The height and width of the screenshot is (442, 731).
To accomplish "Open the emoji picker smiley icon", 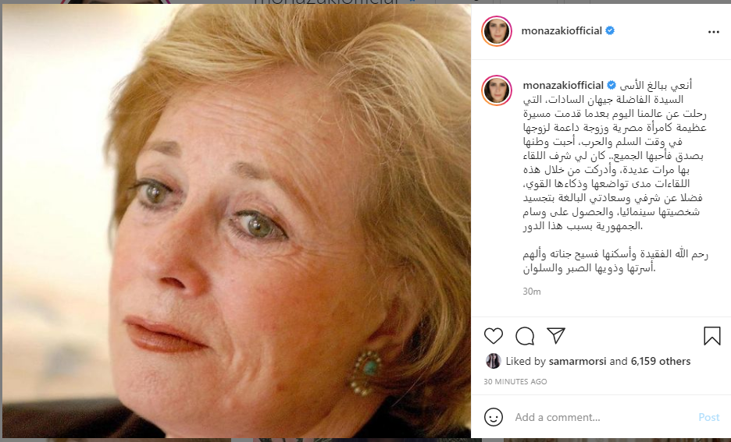I will click(494, 417).
